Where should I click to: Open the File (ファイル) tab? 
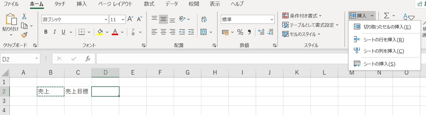tap(11, 4)
